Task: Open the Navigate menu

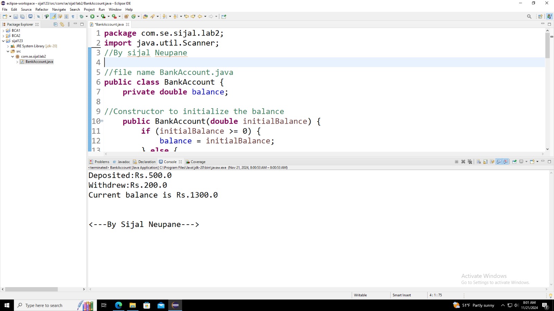Action: tap(59, 9)
